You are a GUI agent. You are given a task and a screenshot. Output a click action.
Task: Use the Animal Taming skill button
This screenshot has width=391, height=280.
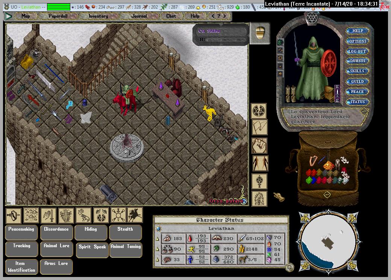point(126,250)
